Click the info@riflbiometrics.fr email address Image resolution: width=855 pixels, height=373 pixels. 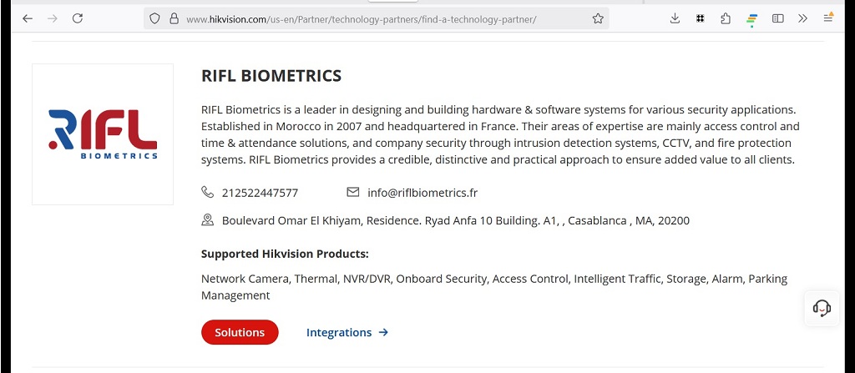pyautogui.click(x=422, y=193)
